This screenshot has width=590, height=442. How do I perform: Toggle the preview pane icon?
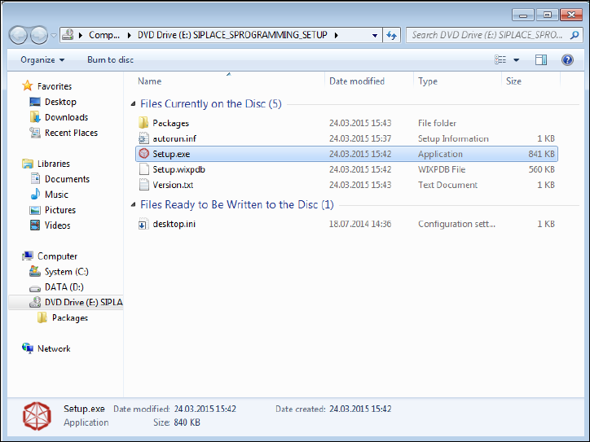(x=541, y=59)
